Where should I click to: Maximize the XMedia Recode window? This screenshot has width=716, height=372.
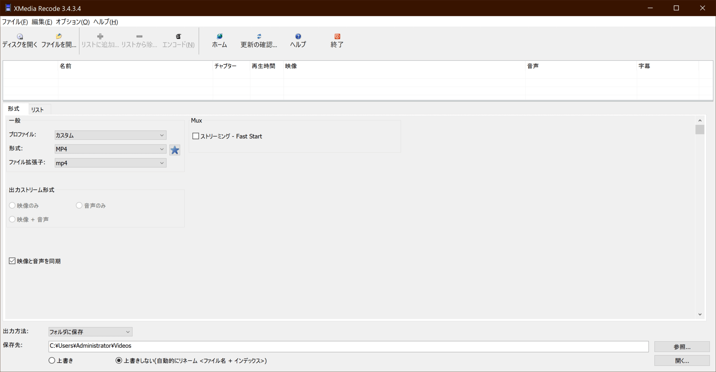pos(676,8)
